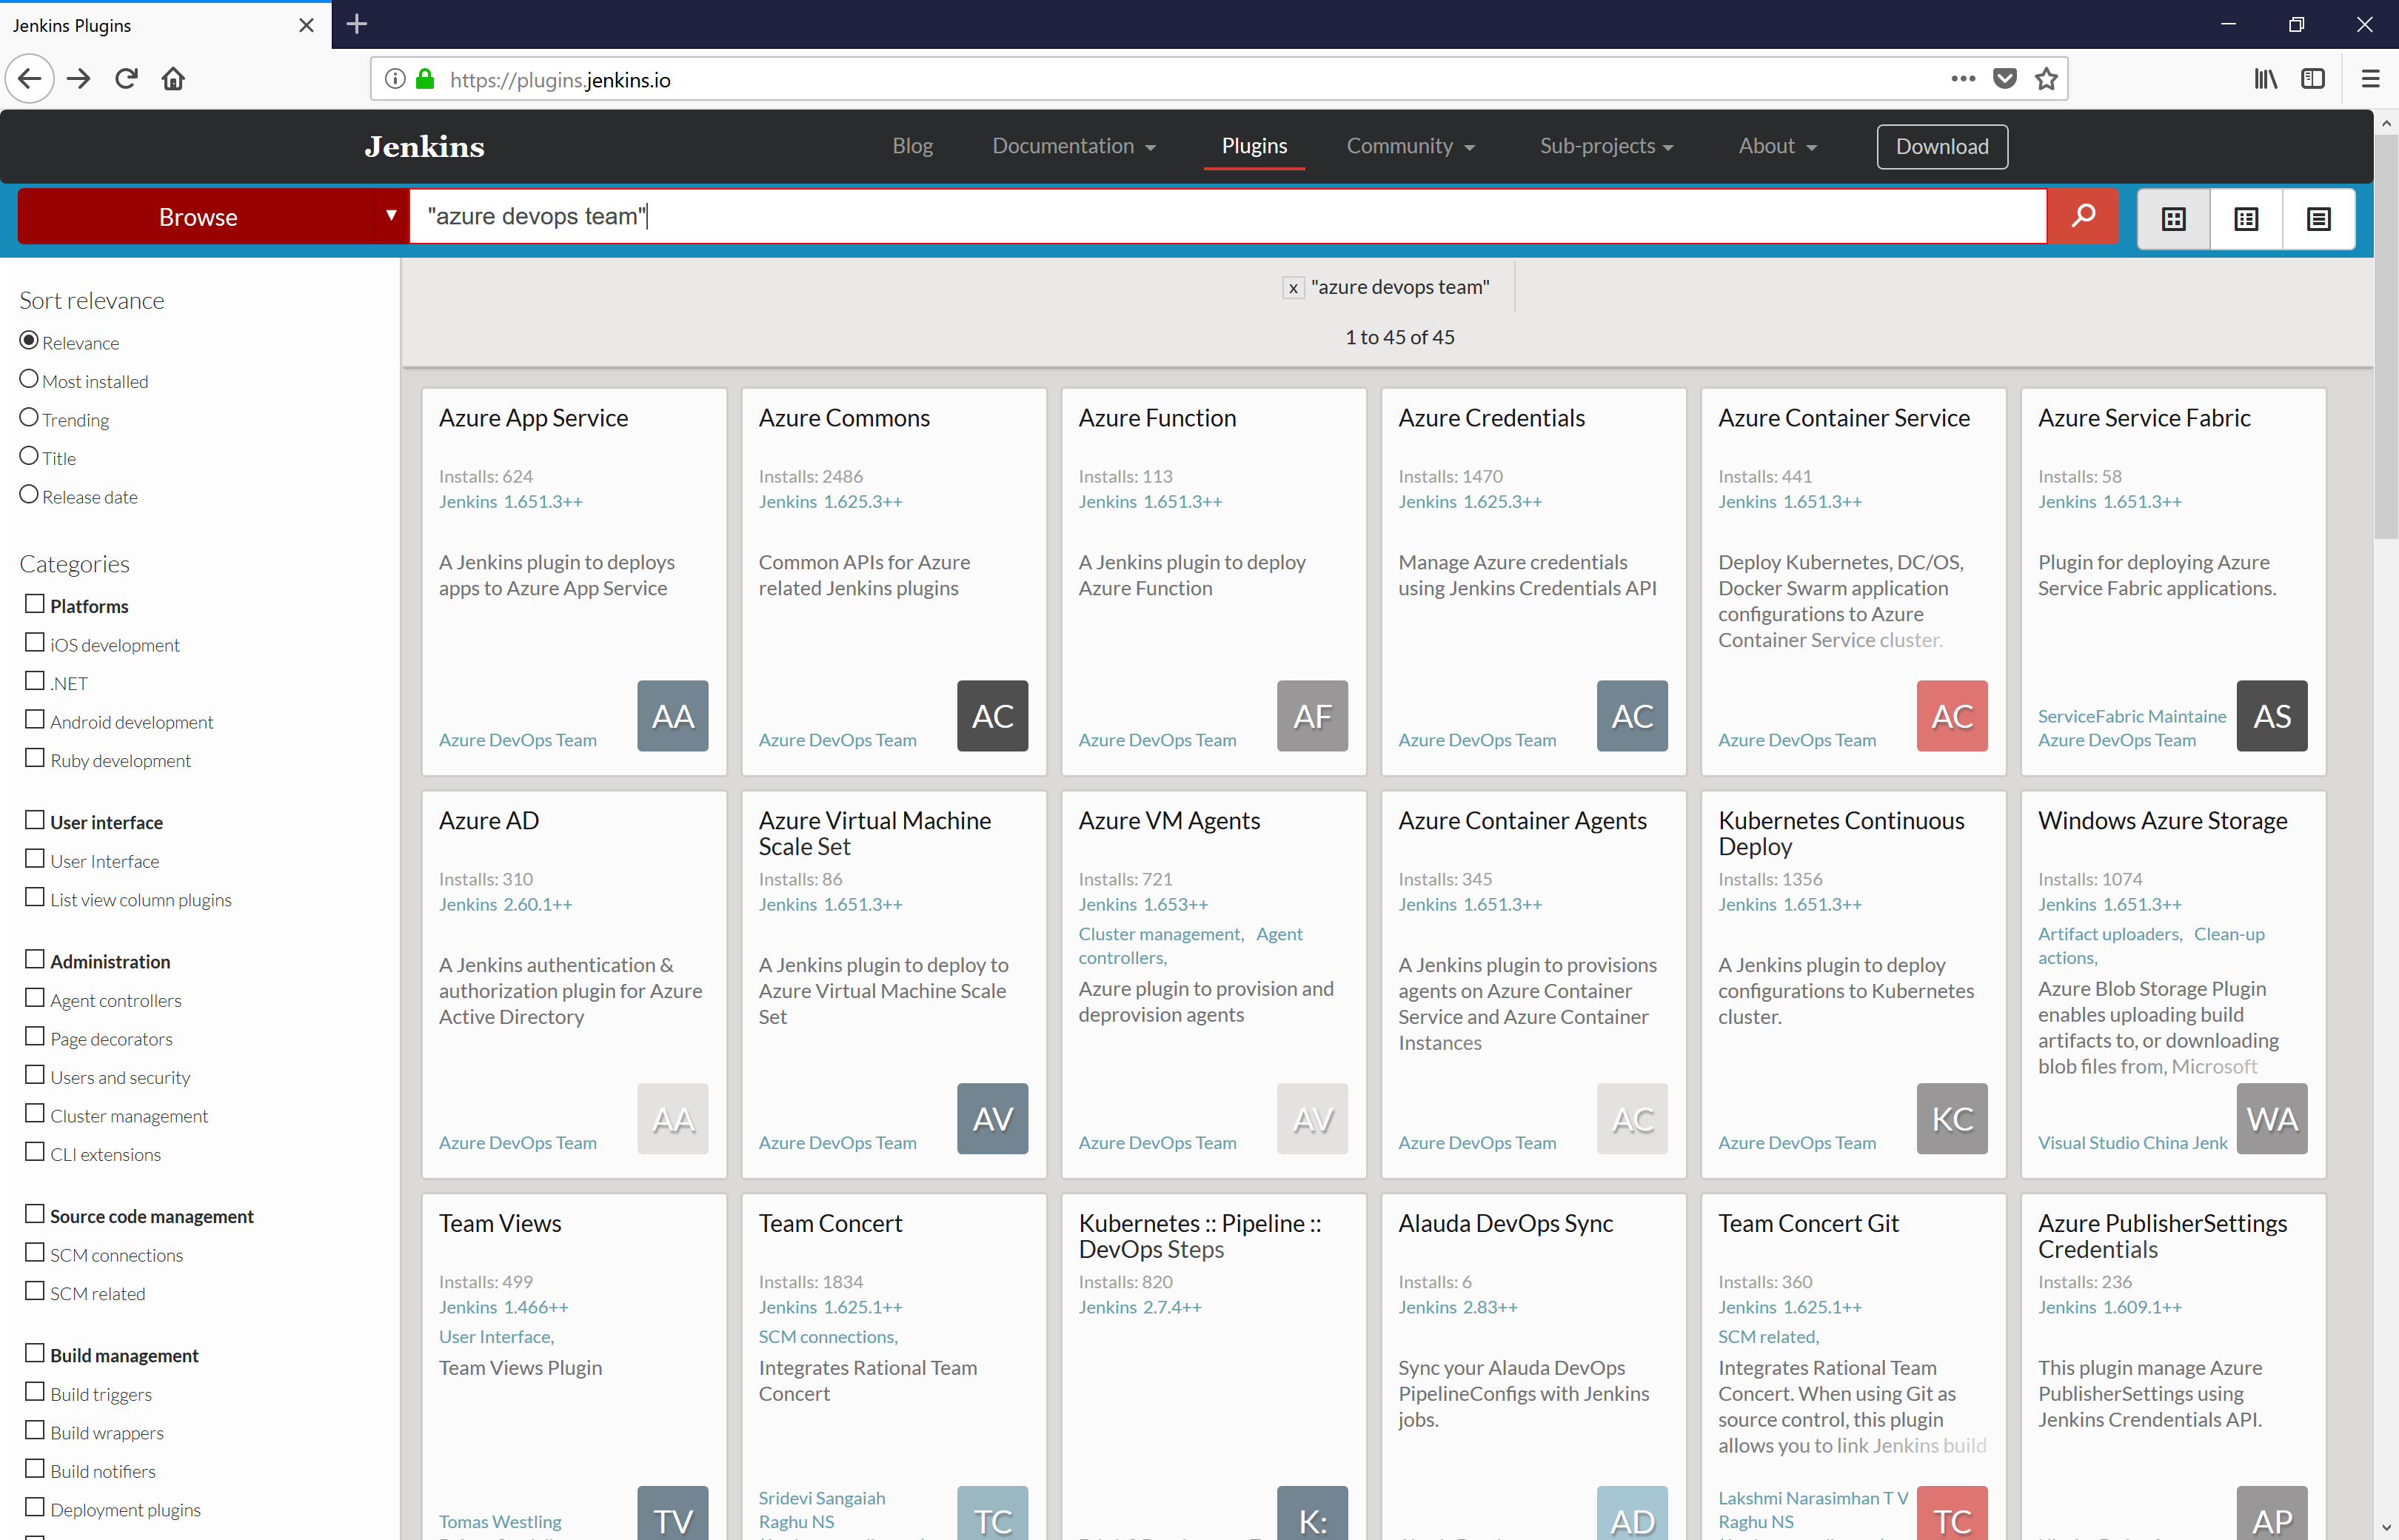
Task: Enable the .NET category filter
Action: 35,681
